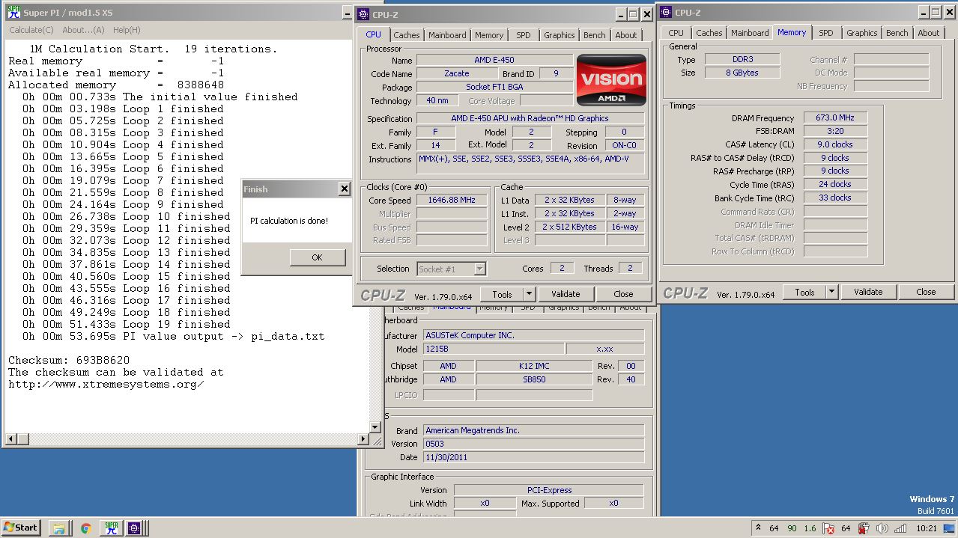
Task: Switch to Bench tab in Memory window
Action: coord(897,33)
